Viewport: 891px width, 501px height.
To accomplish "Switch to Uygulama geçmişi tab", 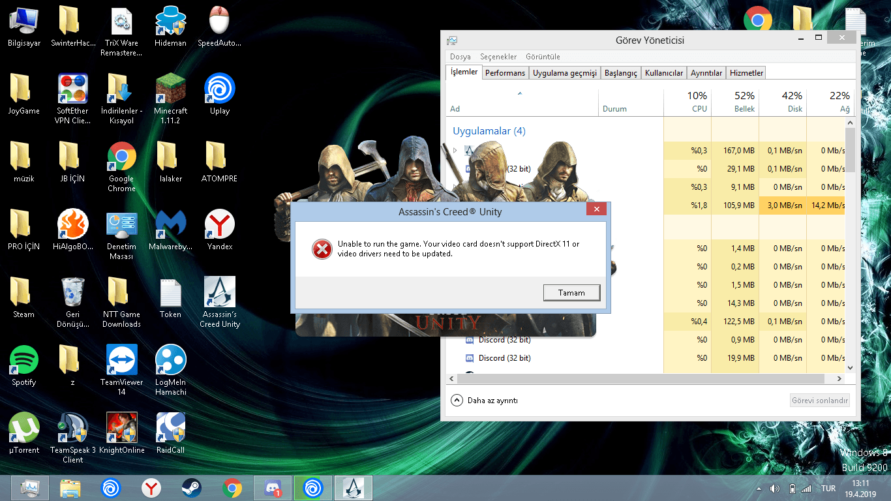I will [x=565, y=73].
